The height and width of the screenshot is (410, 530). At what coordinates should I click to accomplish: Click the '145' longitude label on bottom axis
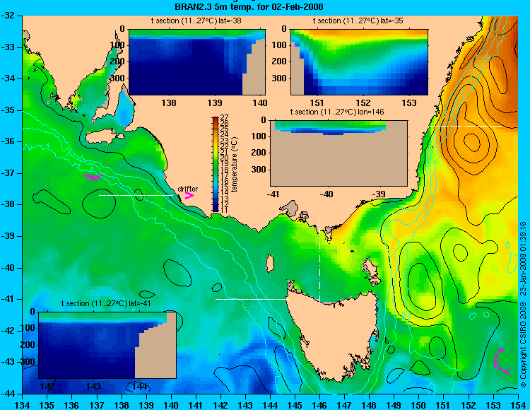pyautogui.click(x=295, y=405)
